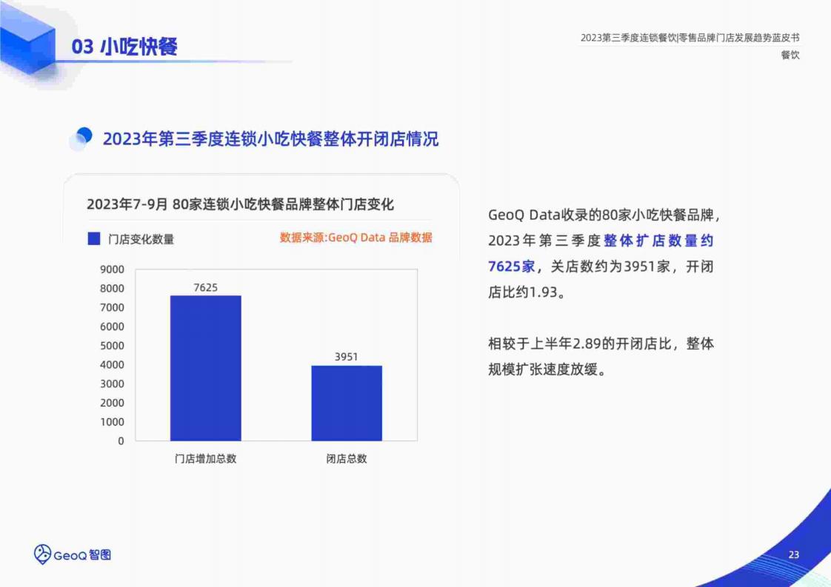Click the line 'GeoQ Data收录的80家小吃快餐品牌'
The image size is (831, 587).
click(x=601, y=215)
